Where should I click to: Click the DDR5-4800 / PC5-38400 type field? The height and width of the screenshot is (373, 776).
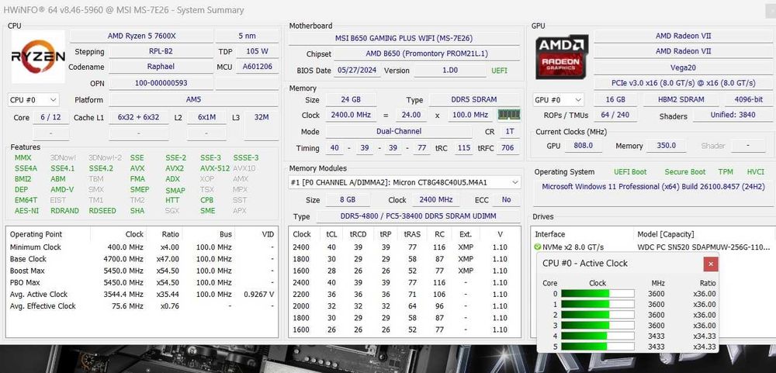[x=418, y=216]
